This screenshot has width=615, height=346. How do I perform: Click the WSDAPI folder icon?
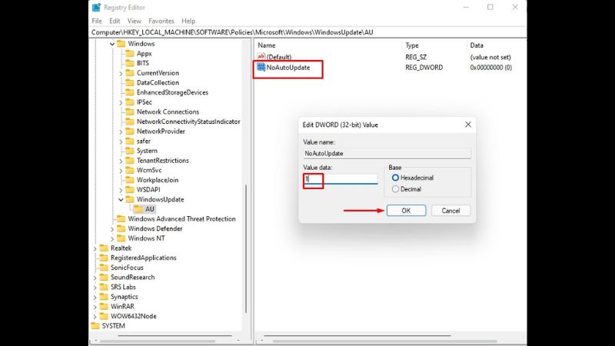[x=130, y=190]
